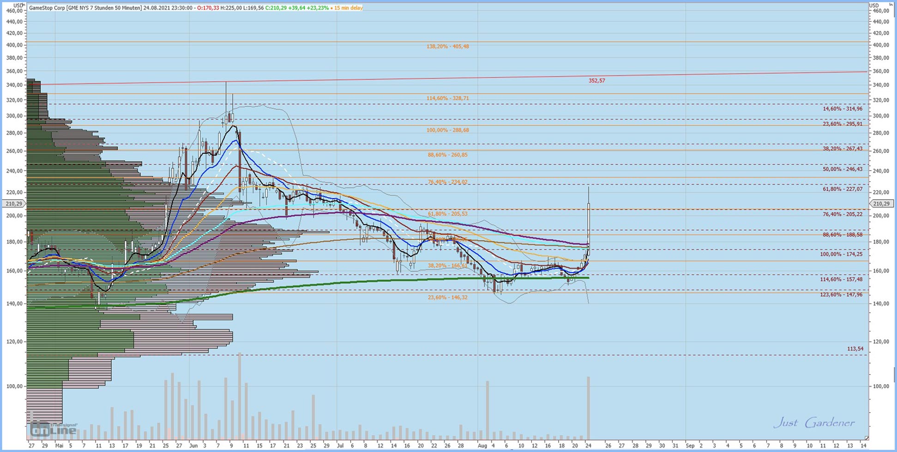Click the 138,20% - 405,48 Fibonacci label
Screen dimensions: 897x452
pyautogui.click(x=447, y=47)
